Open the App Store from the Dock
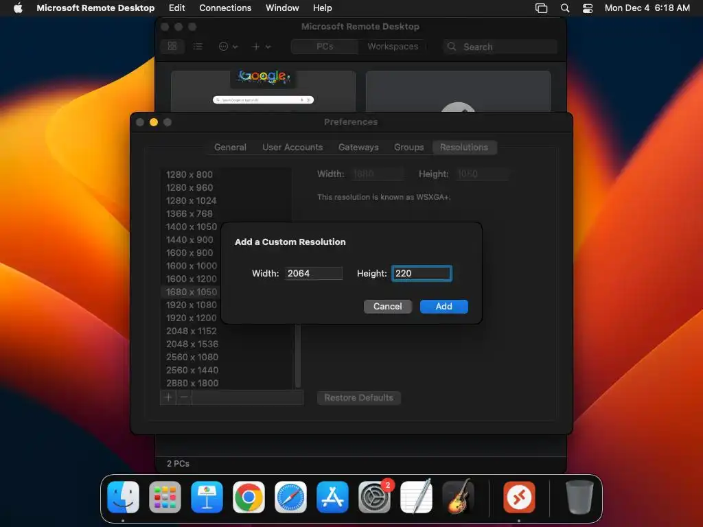Image resolution: width=703 pixels, height=527 pixels. point(332,497)
